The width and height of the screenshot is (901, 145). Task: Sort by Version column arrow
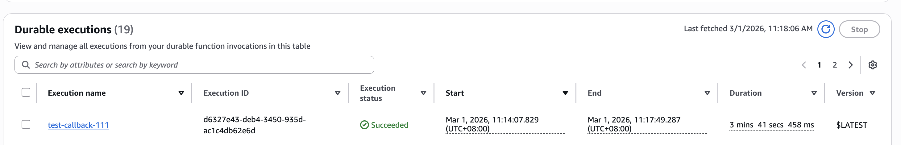pos(872,93)
